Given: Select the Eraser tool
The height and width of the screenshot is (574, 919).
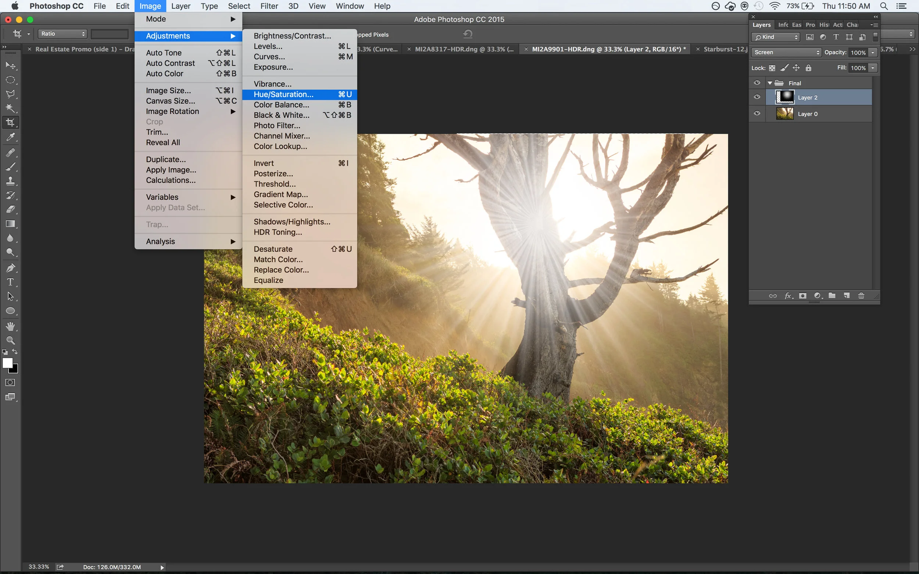Looking at the screenshot, I should tap(10, 209).
